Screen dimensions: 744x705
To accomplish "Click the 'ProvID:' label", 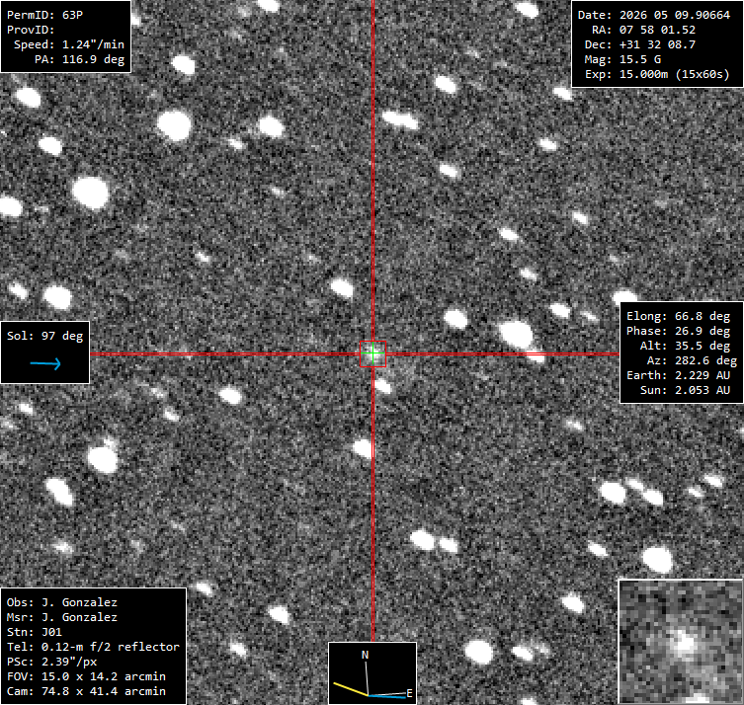I will [31, 30].
